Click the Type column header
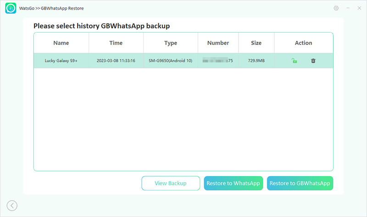This screenshot has height=217, width=367. (x=171, y=43)
